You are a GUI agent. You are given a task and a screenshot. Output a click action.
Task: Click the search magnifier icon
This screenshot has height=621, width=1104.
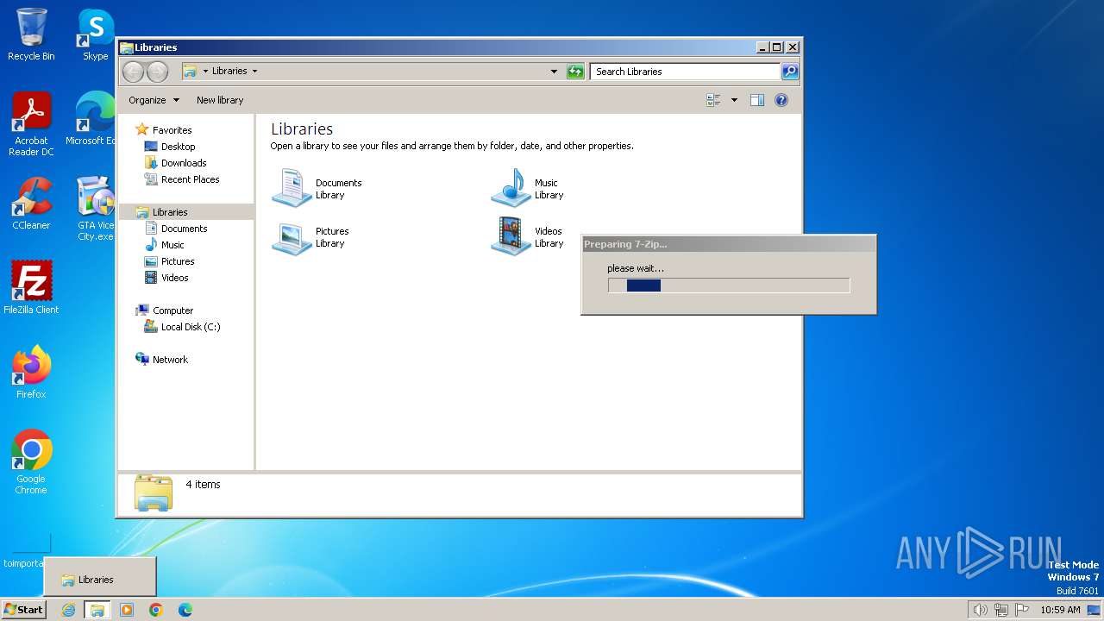coord(789,72)
